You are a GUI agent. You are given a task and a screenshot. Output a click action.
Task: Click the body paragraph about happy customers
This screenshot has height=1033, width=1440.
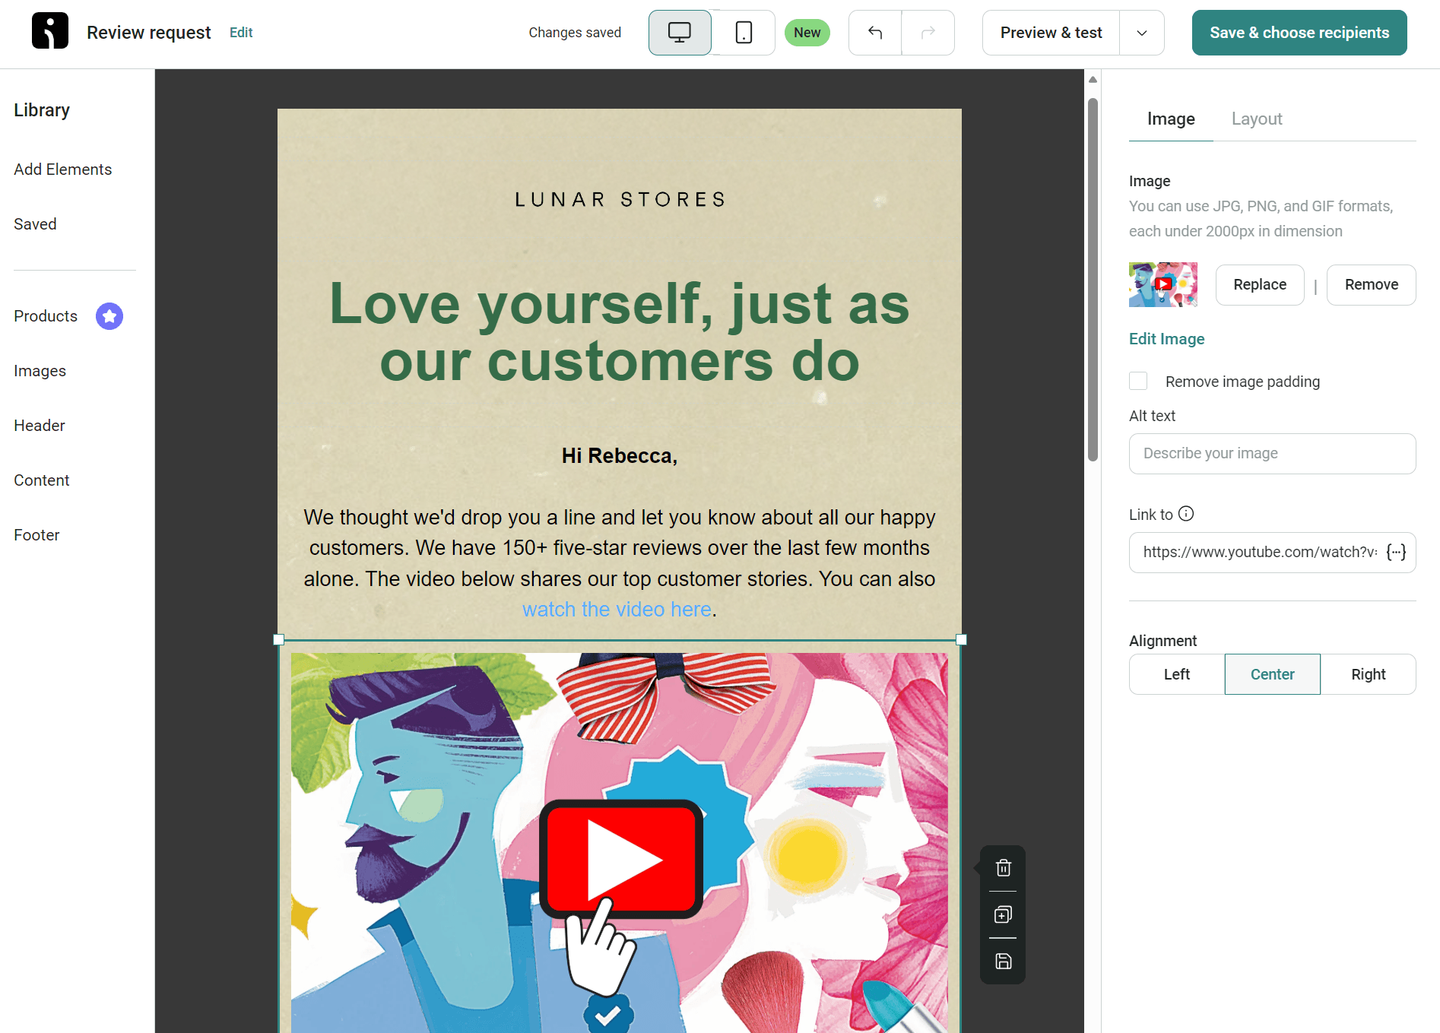[x=620, y=563]
